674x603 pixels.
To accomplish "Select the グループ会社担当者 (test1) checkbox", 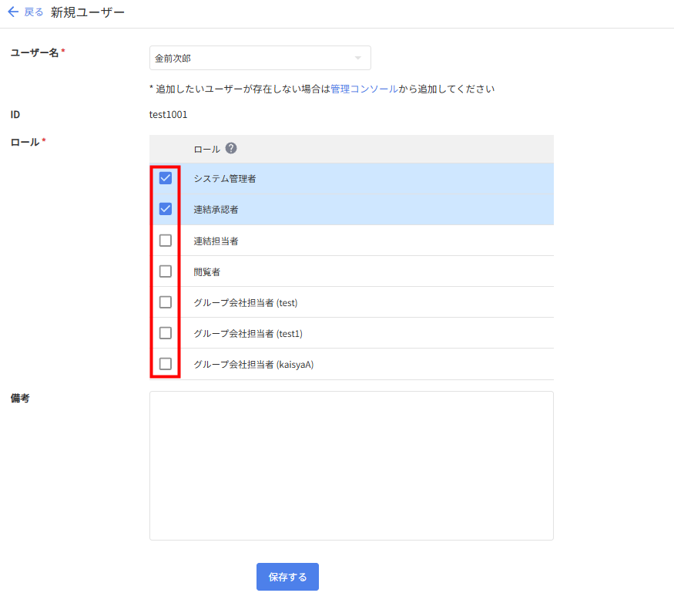I will click(165, 333).
